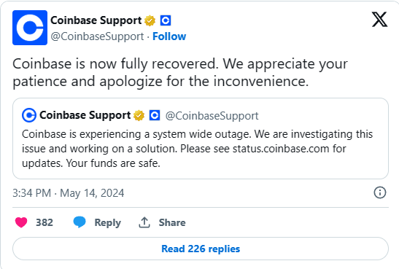399x269 pixels.
Task: Click the Coinbase Support display name
Action: [x=96, y=20]
